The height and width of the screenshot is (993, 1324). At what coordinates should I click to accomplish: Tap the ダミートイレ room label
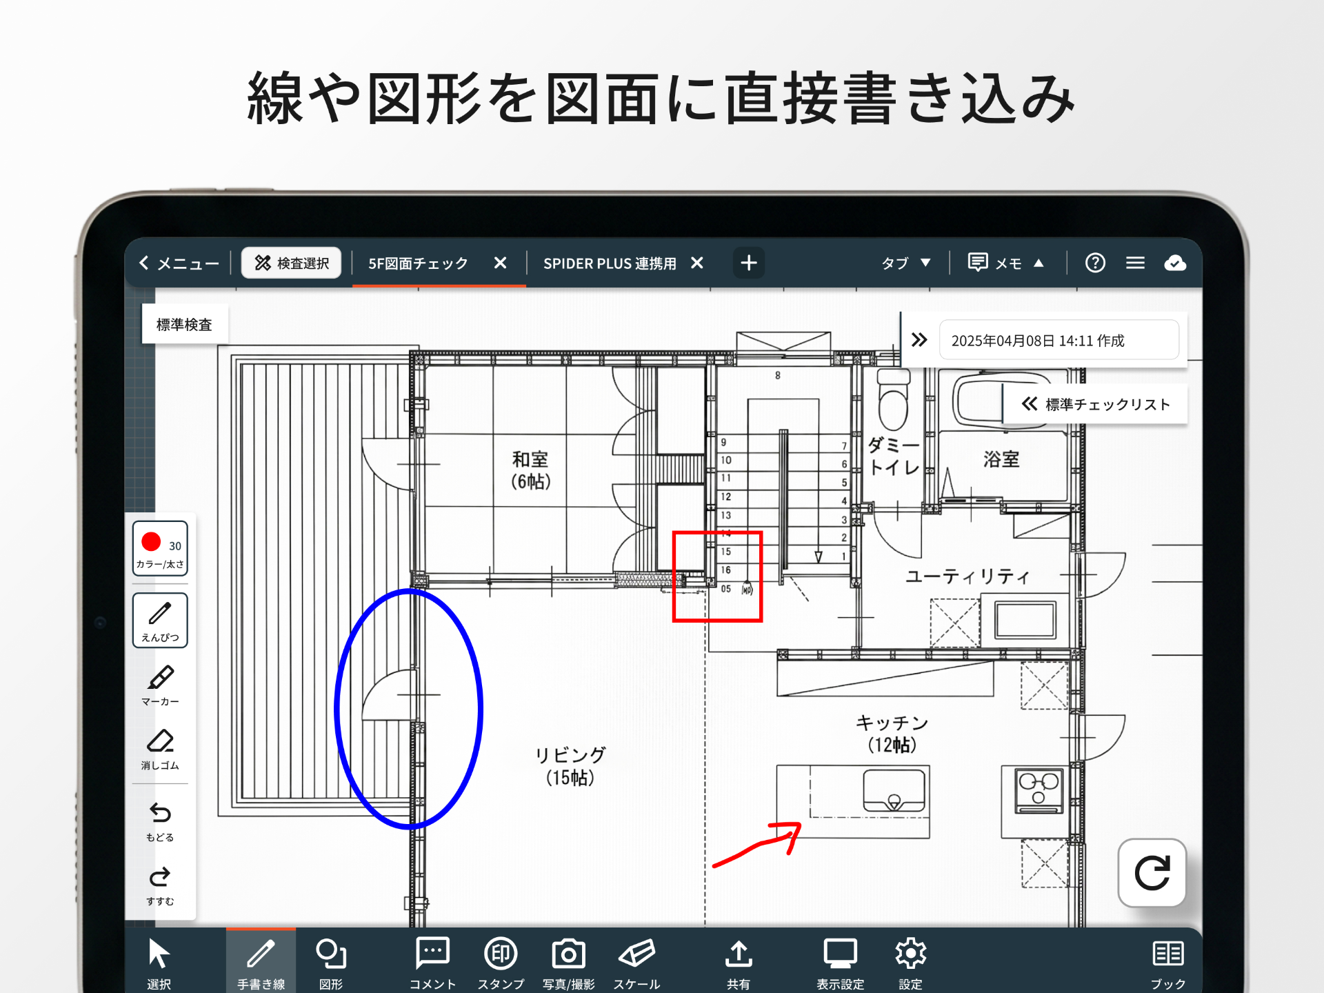(x=894, y=456)
